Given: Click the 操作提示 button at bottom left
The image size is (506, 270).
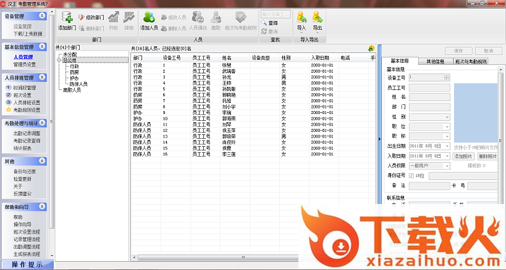Looking at the screenshot, I should [27, 264].
